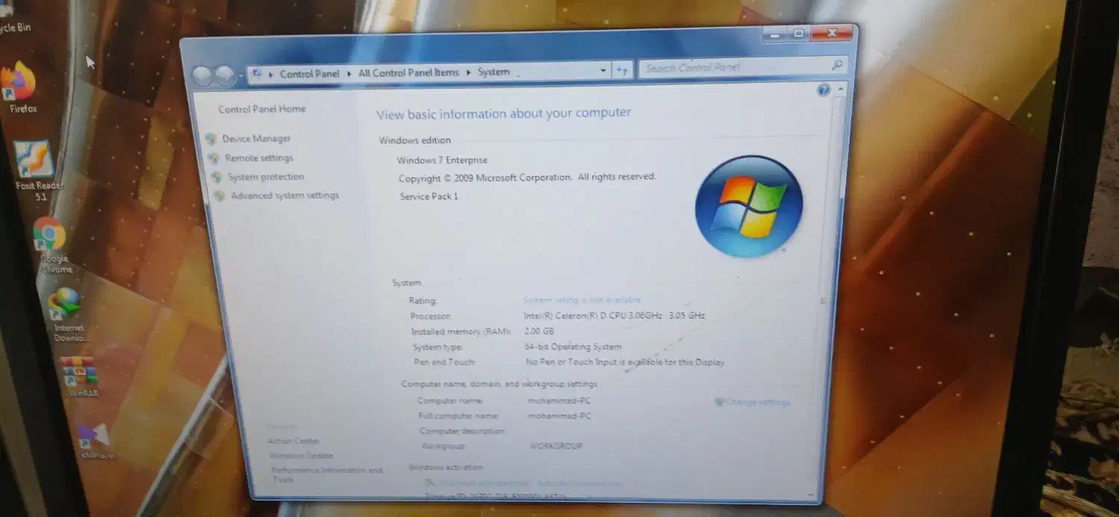
Task: Click the refresh button beside address bar
Action: [x=623, y=70]
